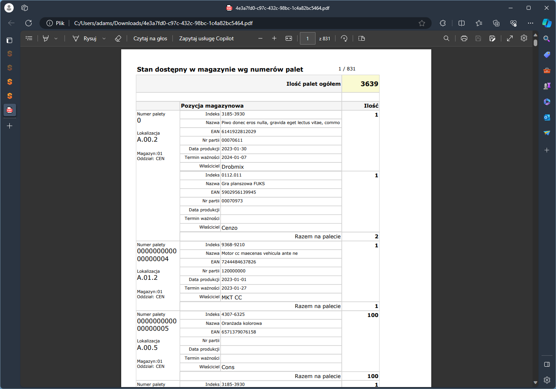Open browser extensions
The width and height of the screenshot is (556, 389).
(x=443, y=23)
